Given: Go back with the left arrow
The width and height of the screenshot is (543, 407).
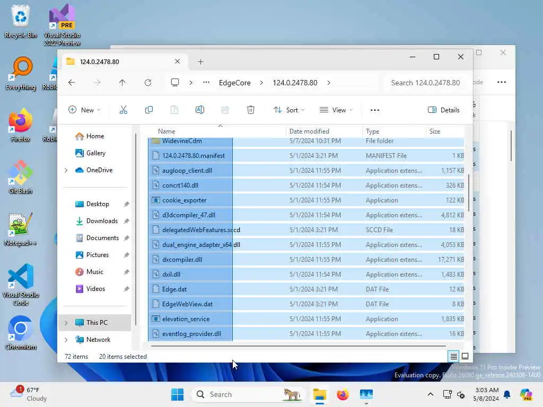Looking at the screenshot, I should click(x=72, y=83).
